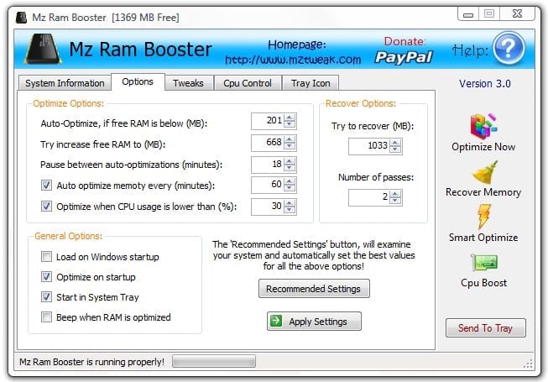The height and width of the screenshot is (382, 548).
Task: Increase CPU usage percent threshold
Action: pyautogui.click(x=290, y=203)
